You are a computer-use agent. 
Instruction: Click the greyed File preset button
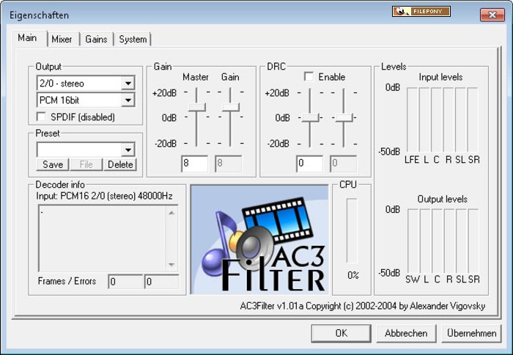click(86, 164)
